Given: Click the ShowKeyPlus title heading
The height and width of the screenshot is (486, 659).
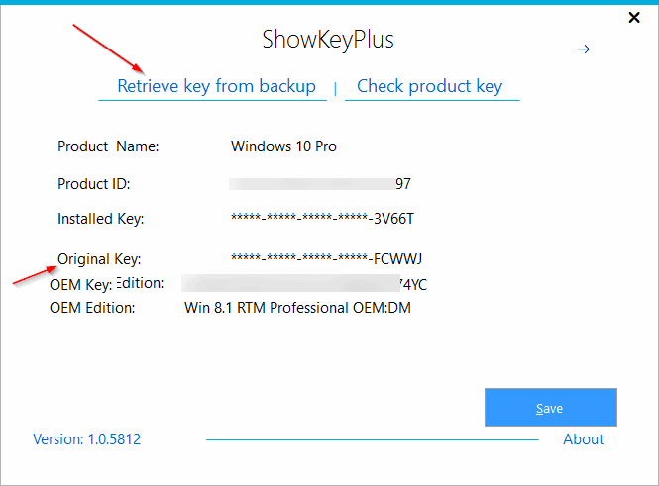Looking at the screenshot, I should pyautogui.click(x=328, y=40).
